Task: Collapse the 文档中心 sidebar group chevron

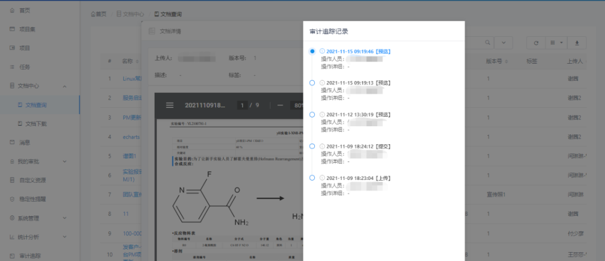Action: [64, 86]
